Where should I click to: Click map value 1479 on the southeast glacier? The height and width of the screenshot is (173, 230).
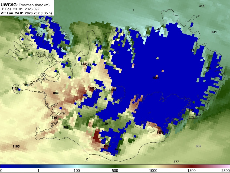pos(160,133)
